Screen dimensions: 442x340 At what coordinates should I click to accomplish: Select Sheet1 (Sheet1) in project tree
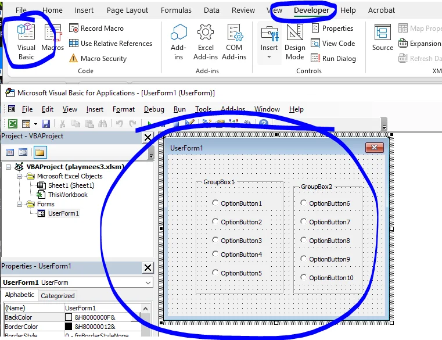[71, 185]
